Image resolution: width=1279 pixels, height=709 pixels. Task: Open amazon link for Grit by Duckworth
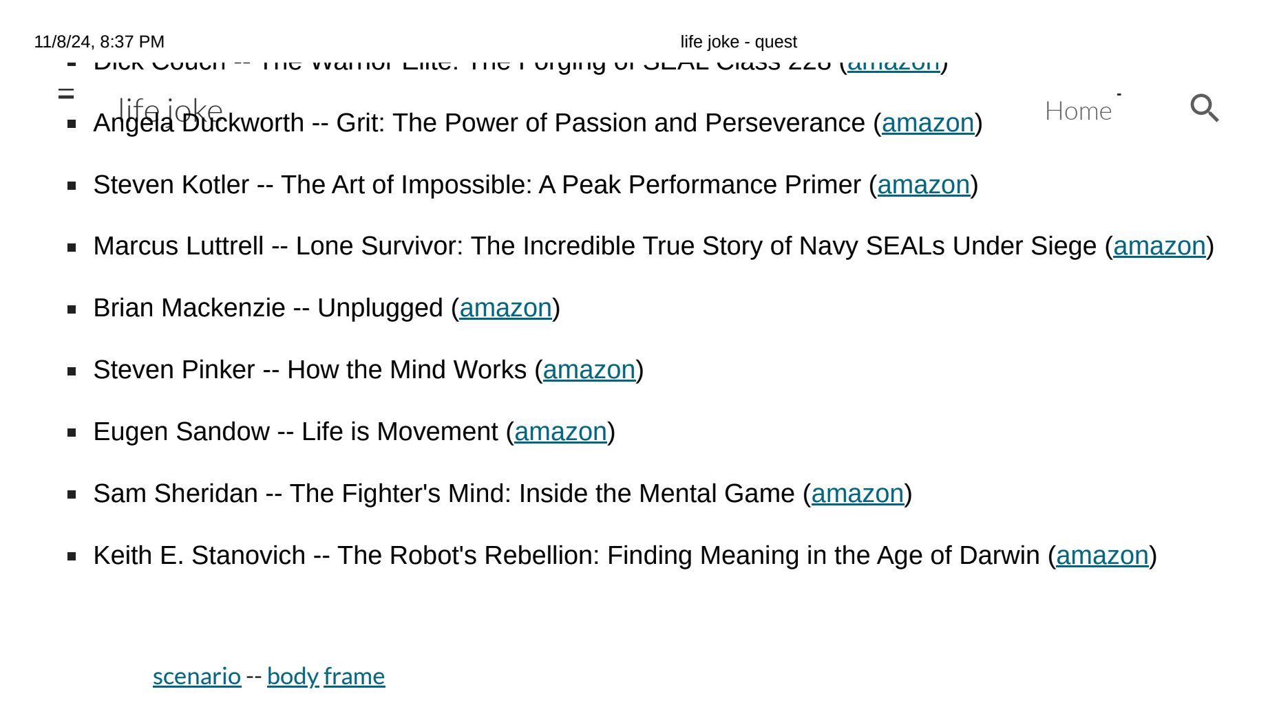pyautogui.click(x=928, y=123)
